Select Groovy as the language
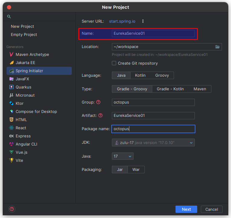Screen dimensions: 231x218 [162, 75]
